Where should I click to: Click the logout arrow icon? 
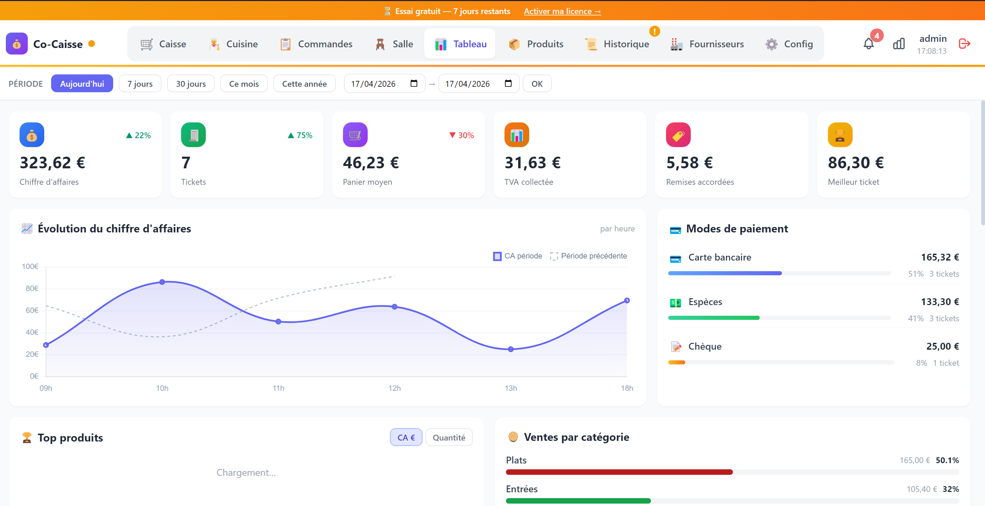coord(965,44)
